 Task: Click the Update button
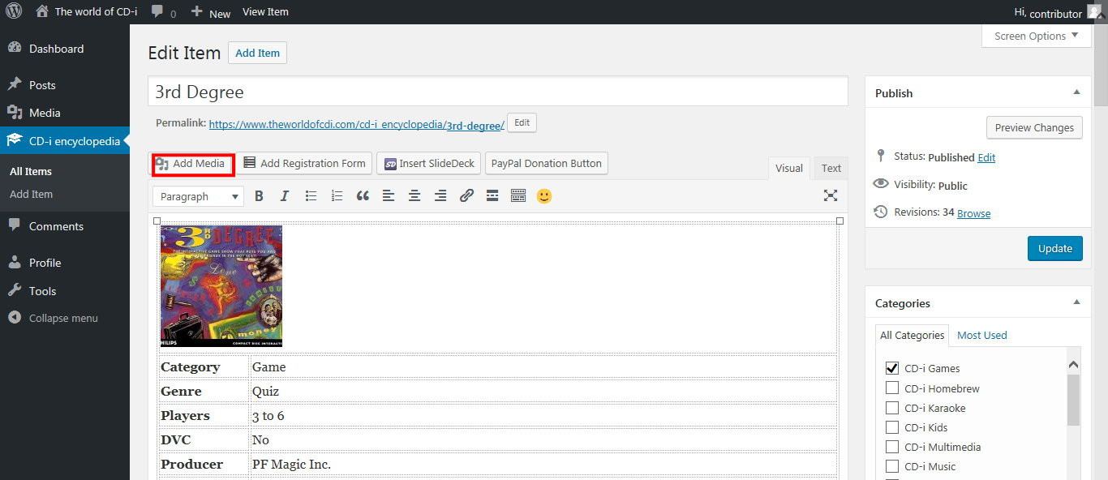(1054, 248)
